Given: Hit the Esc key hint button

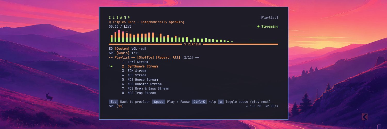Looking at the screenshot, I should pos(114,102).
